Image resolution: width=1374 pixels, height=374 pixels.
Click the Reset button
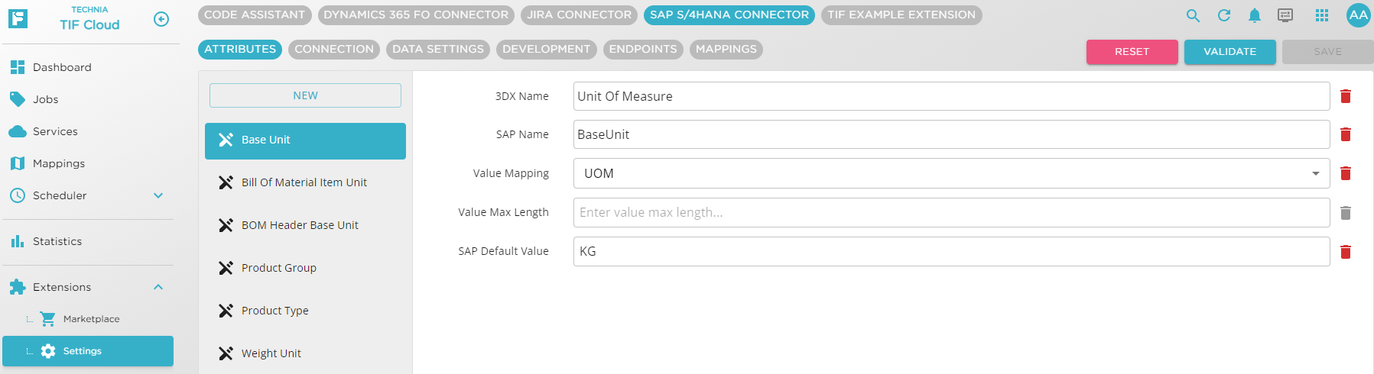pyautogui.click(x=1132, y=52)
